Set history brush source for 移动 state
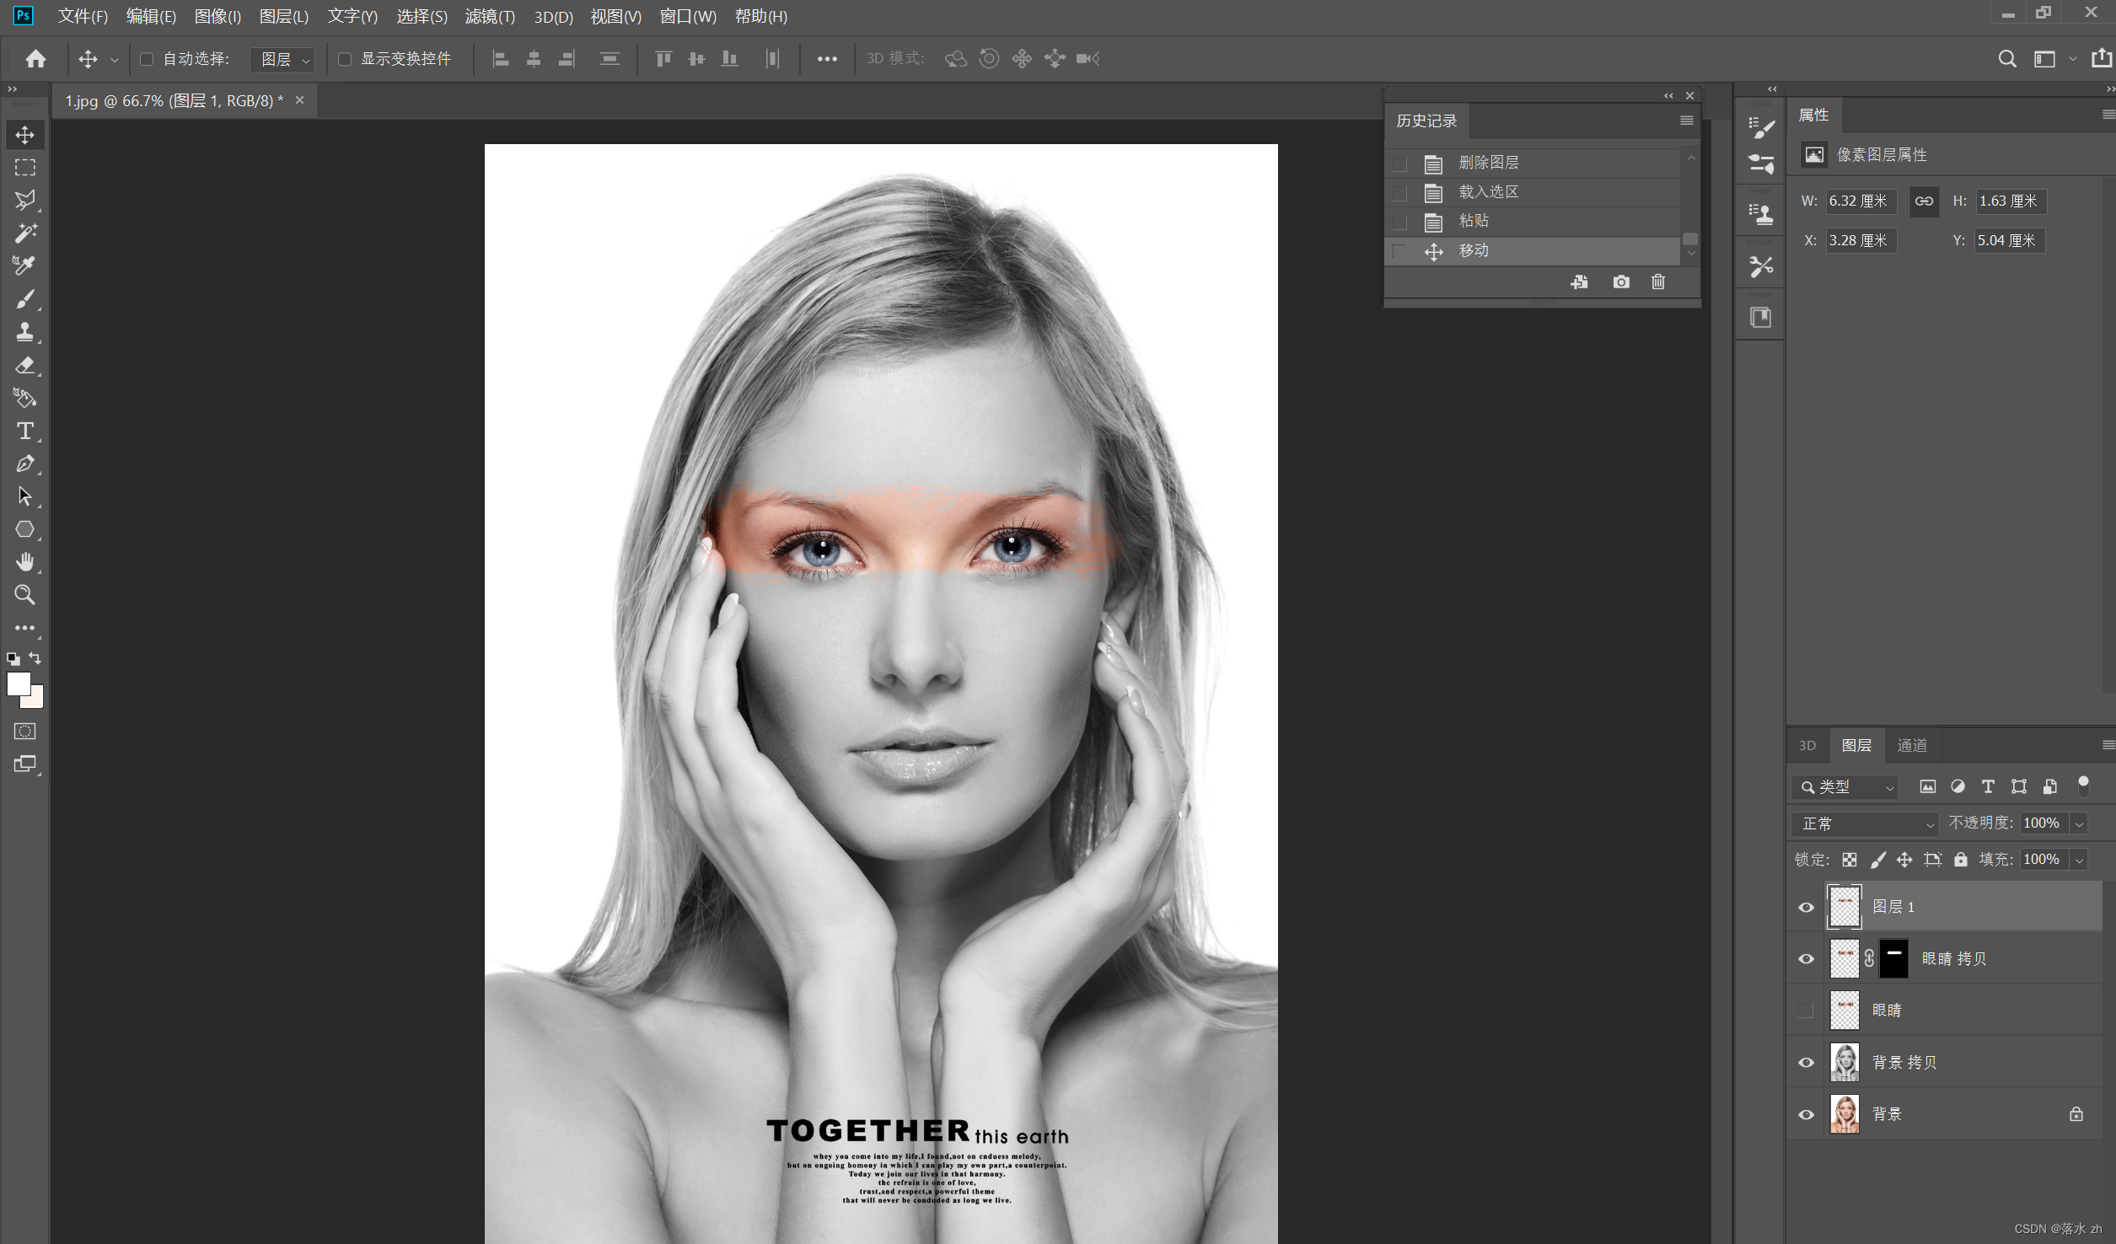Screen dimensions: 2116x1244 [x=1400, y=251]
